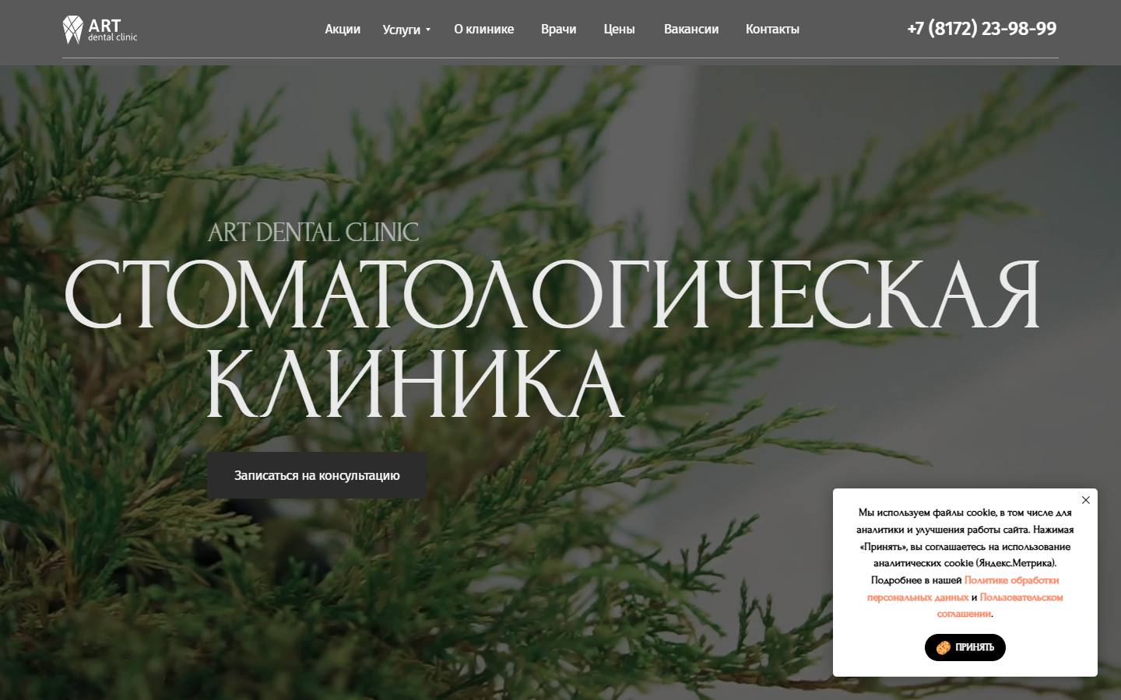The image size is (1121, 700).
Task: Click the СТОМАТОЛОГИЧЕСКАЯ heading word
Action: tap(552, 296)
